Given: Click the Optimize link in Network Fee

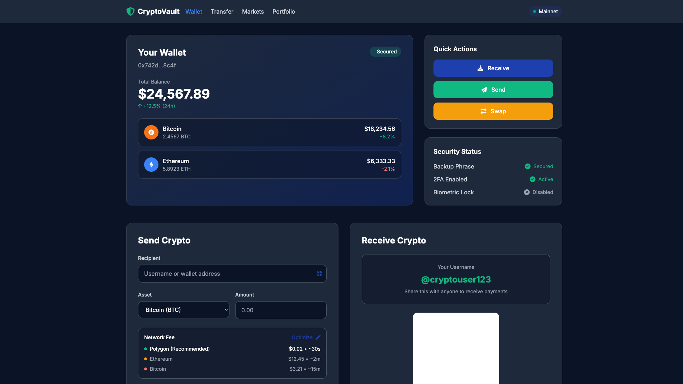Looking at the screenshot, I should point(302,337).
